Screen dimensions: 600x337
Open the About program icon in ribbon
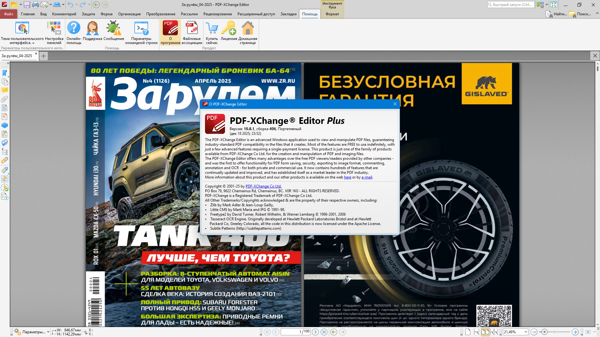tap(170, 29)
